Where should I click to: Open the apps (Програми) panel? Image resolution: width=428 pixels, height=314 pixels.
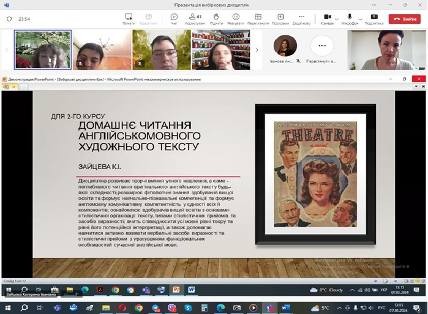pyautogui.click(x=280, y=17)
